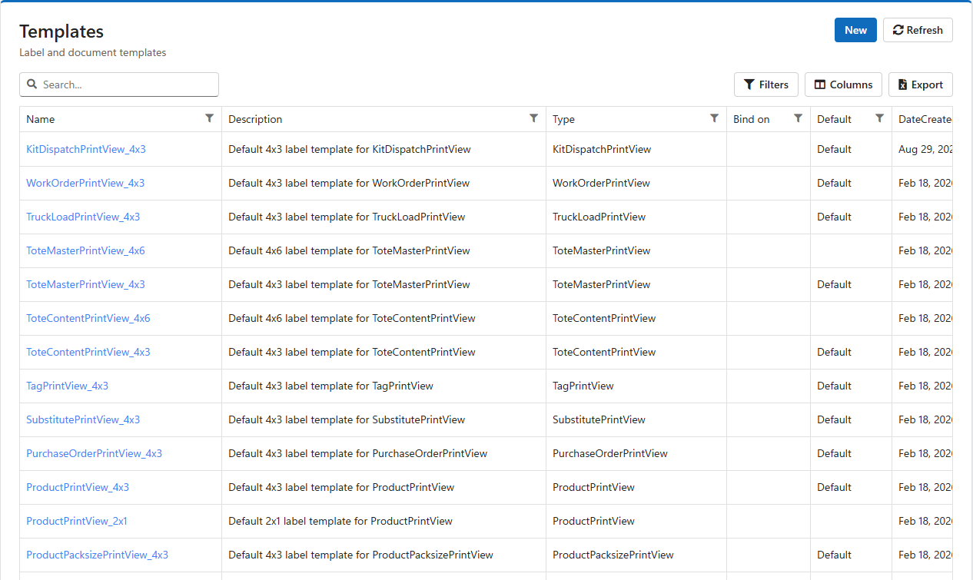The height and width of the screenshot is (580, 973).
Task: Open TagPrintView_4x3 template link
Action: point(68,386)
